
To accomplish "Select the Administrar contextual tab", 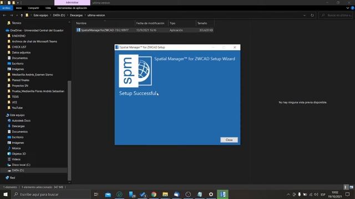I will (72, 2).
